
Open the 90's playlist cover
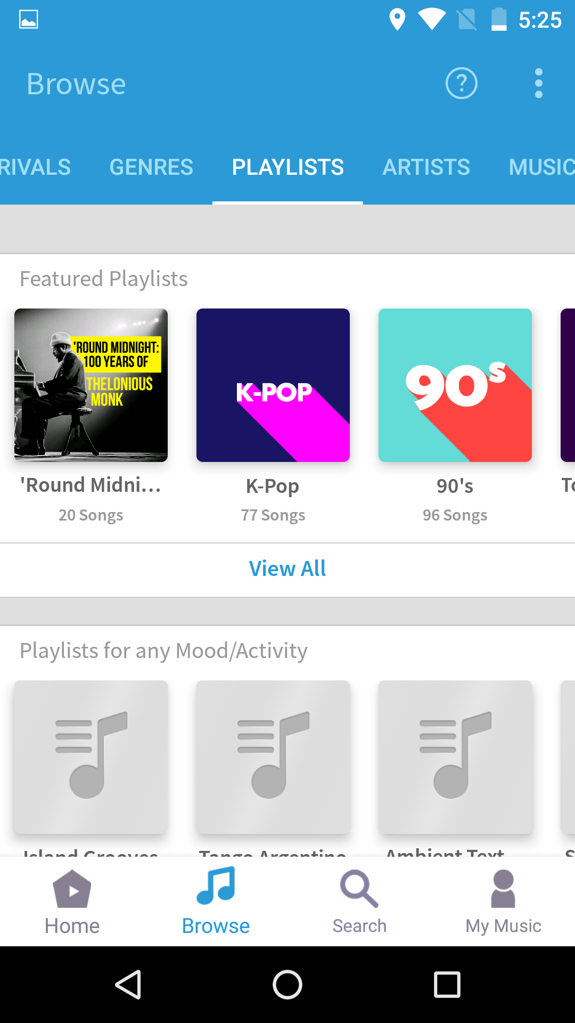(455, 385)
